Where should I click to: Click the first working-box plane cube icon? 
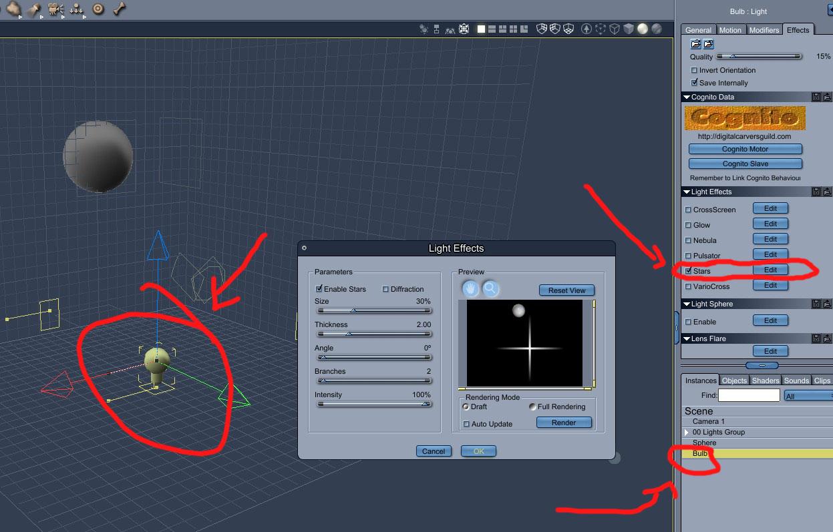click(542, 29)
